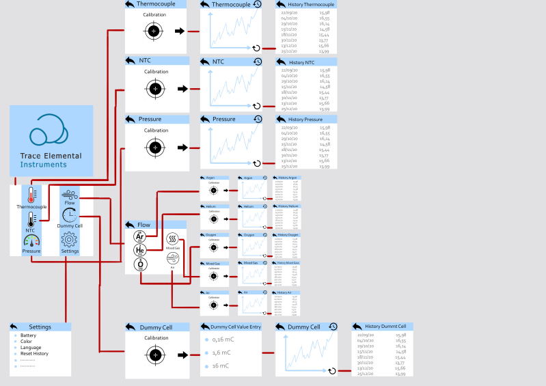Screen dimensions: 546x386
Task: Select the Dummy Cell clock icon in main menu
Action: pyautogui.click(x=70, y=215)
